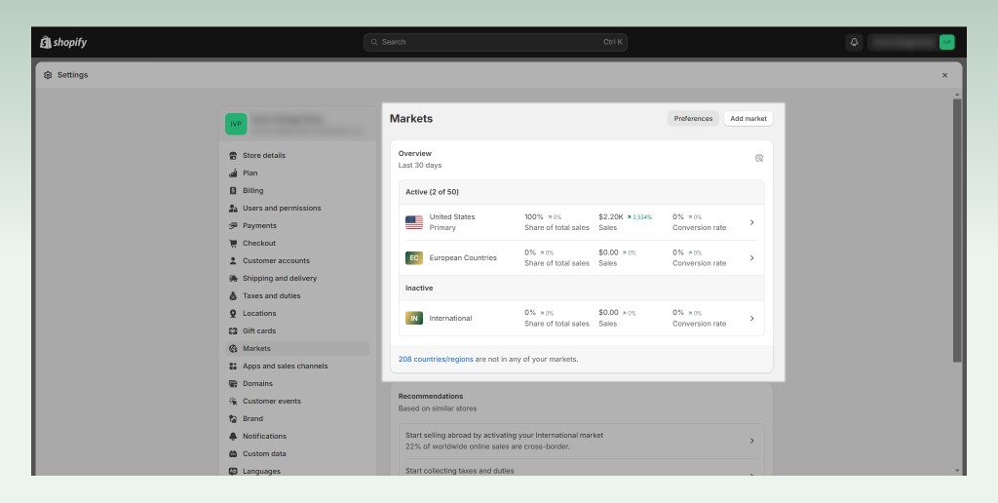Click the Last 30 days label
This screenshot has height=503, width=998.
coord(420,166)
